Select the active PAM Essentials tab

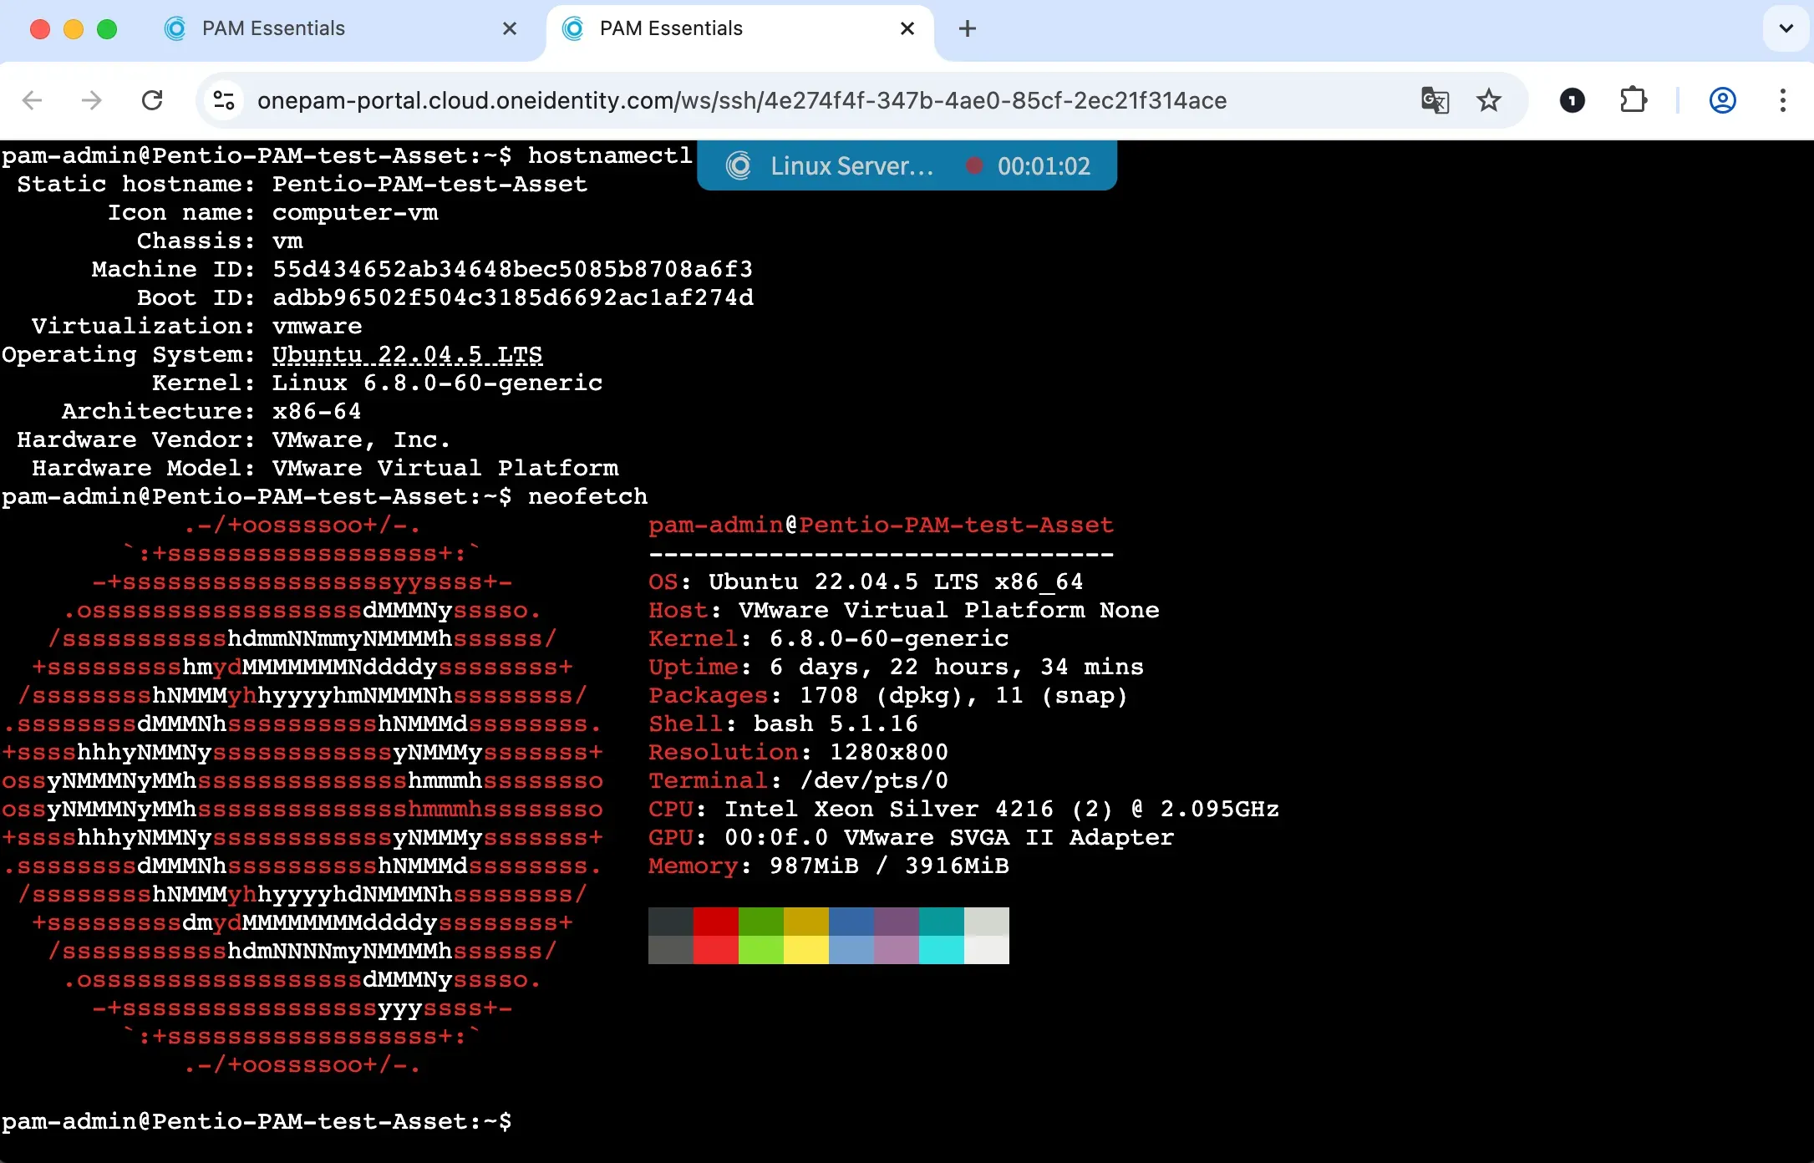tap(671, 28)
